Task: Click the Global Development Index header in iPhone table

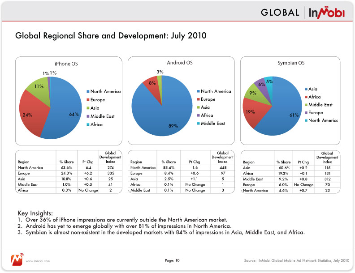Action: pyautogui.click(x=110, y=157)
